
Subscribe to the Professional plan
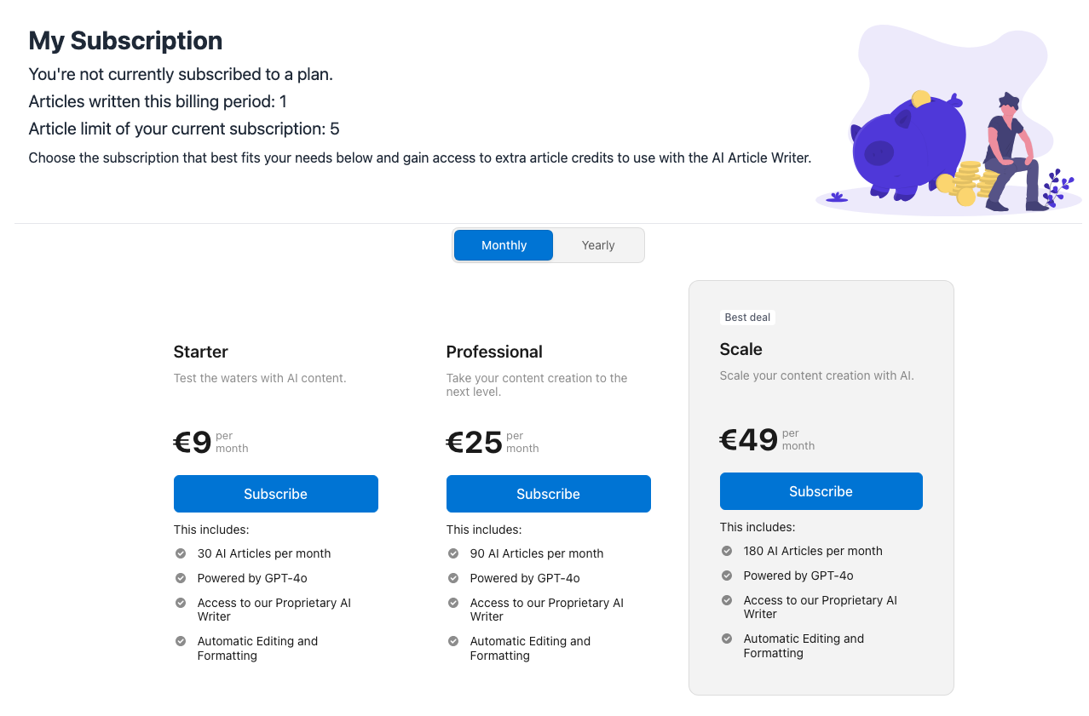(x=549, y=494)
